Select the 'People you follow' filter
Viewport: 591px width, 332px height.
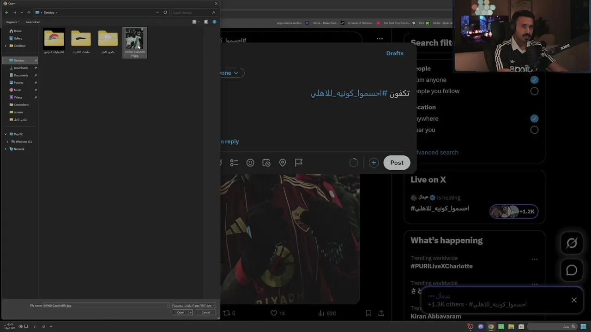[534, 91]
